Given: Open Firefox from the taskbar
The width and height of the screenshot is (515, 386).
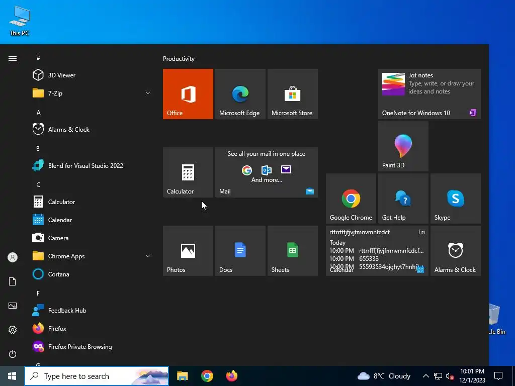Looking at the screenshot, I should [x=231, y=376].
